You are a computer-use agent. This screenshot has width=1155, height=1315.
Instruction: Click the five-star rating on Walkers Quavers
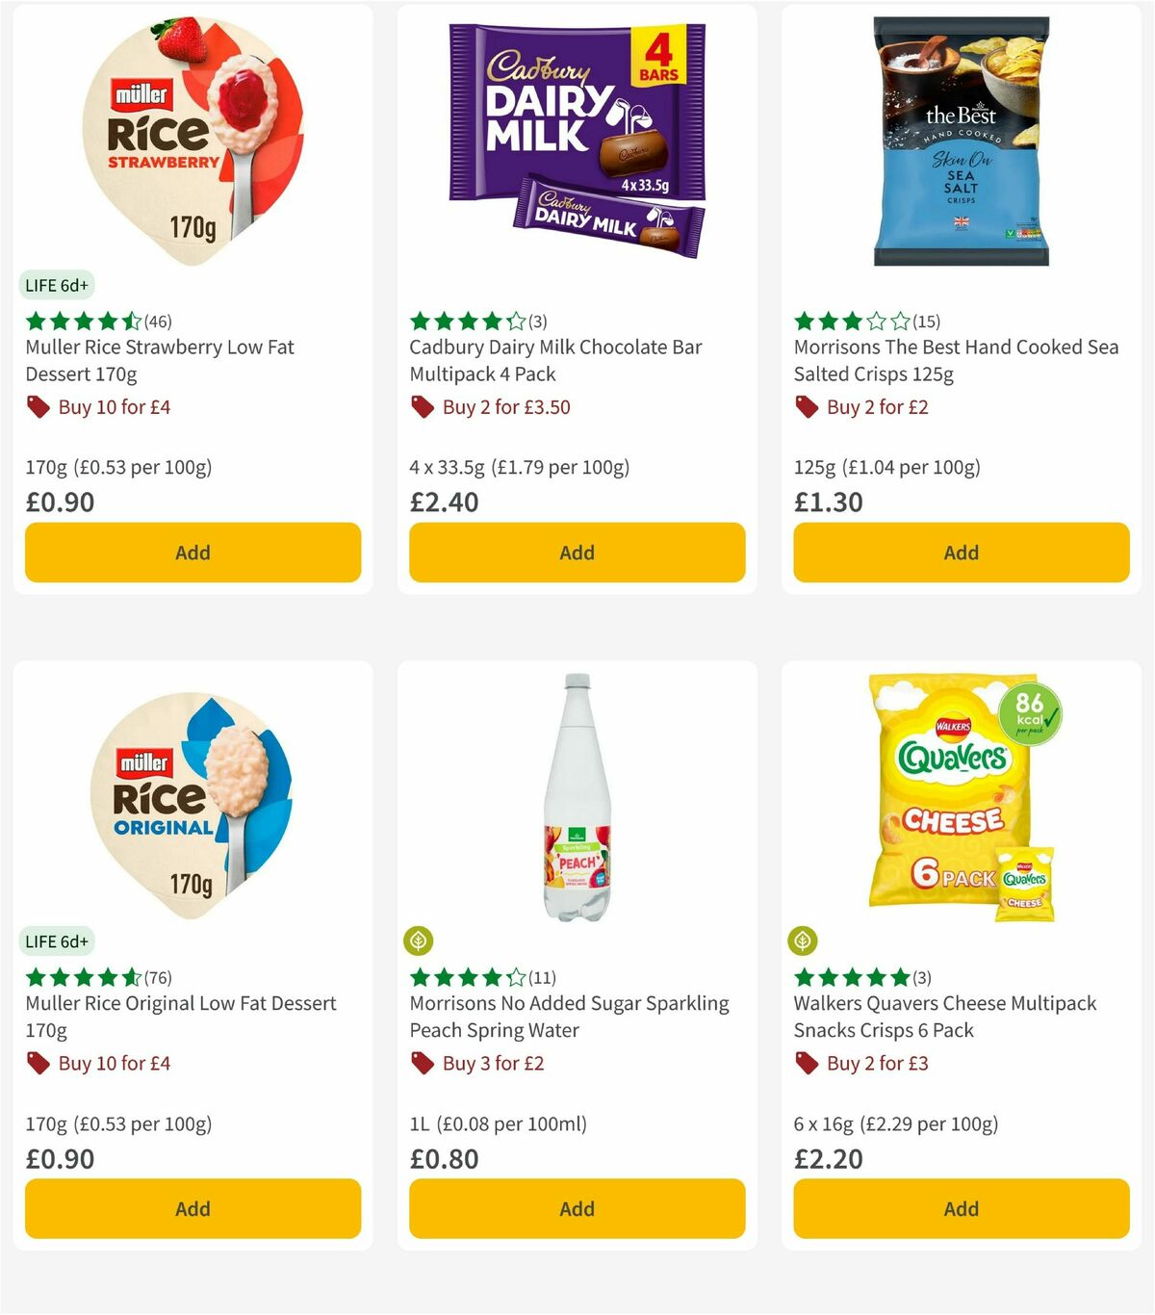pyautogui.click(x=852, y=978)
